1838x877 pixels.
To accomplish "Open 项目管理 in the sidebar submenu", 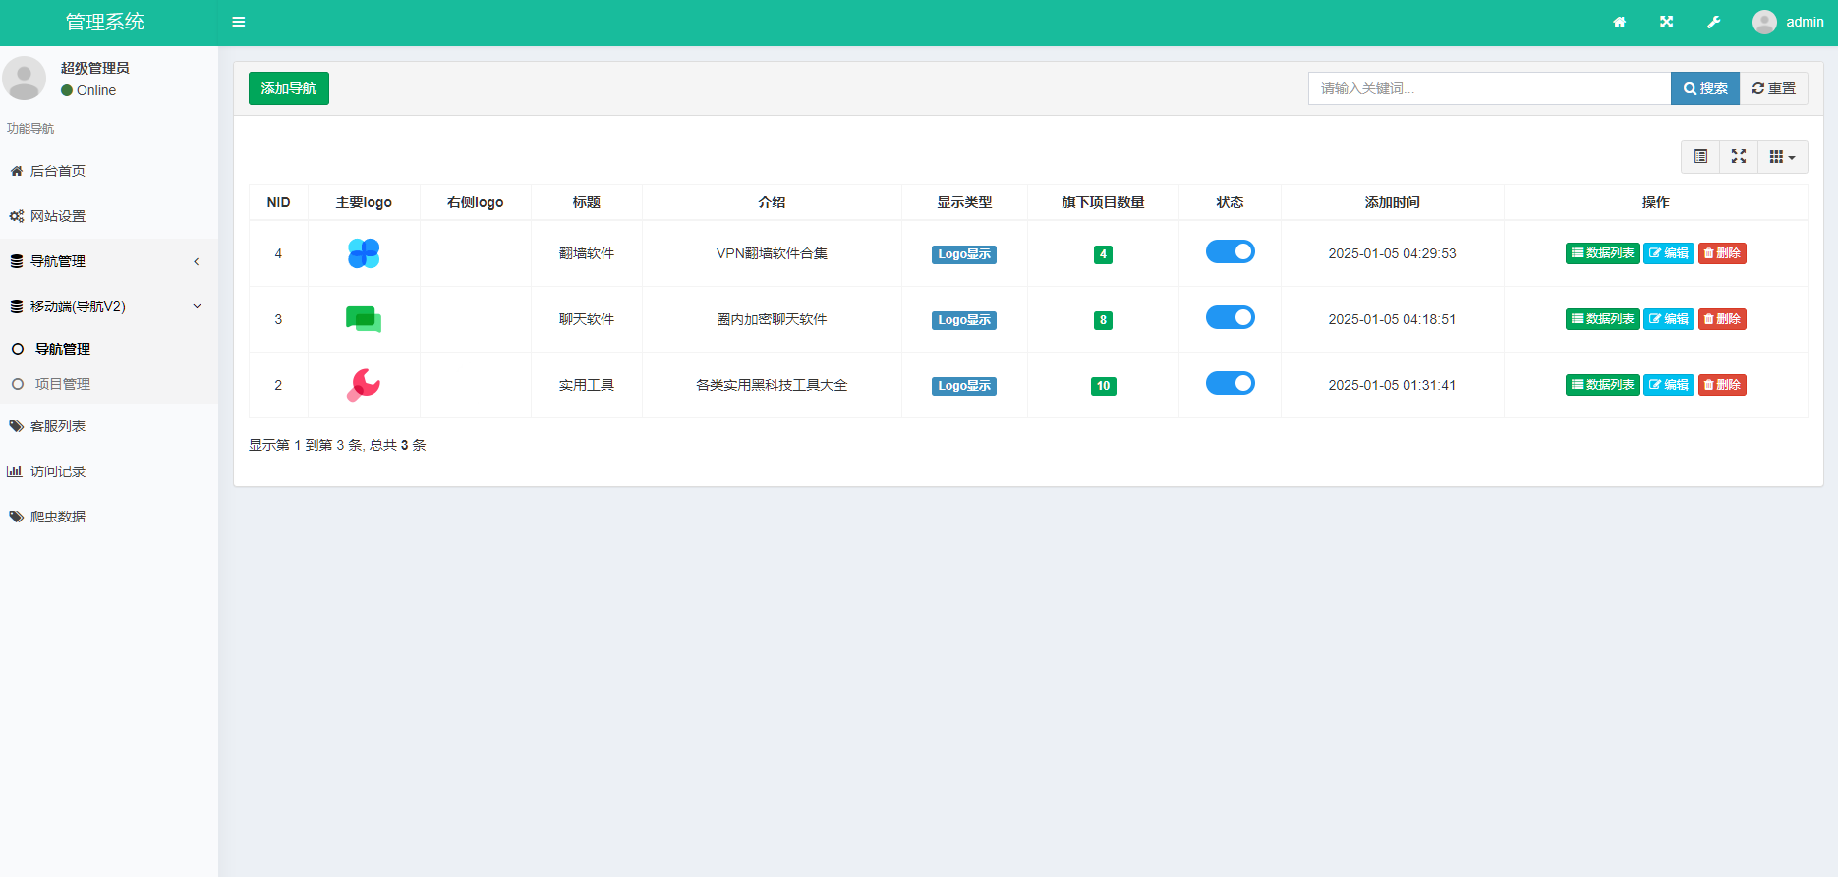I will coord(63,384).
